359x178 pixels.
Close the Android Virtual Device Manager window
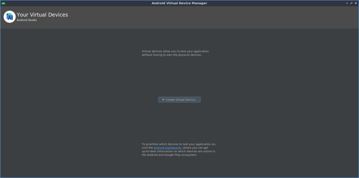click(356, 3)
